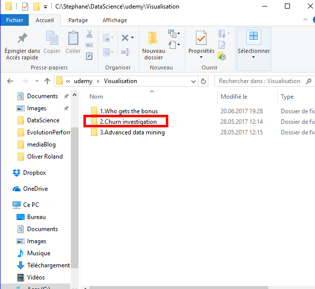315x289 pixels.
Task: Click the help question mark icon
Action: pos(310,20)
